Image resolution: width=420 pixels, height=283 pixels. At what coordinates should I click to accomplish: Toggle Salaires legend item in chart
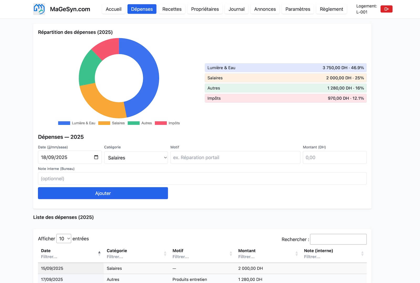[112, 123]
